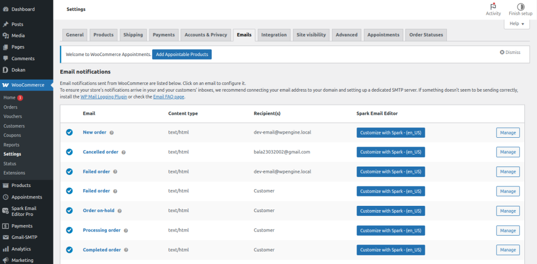Expand the Spark Email Editor Pro menu
Image resolution: width=537 pixels, height=264 pixels.
[x=24, y=211]
